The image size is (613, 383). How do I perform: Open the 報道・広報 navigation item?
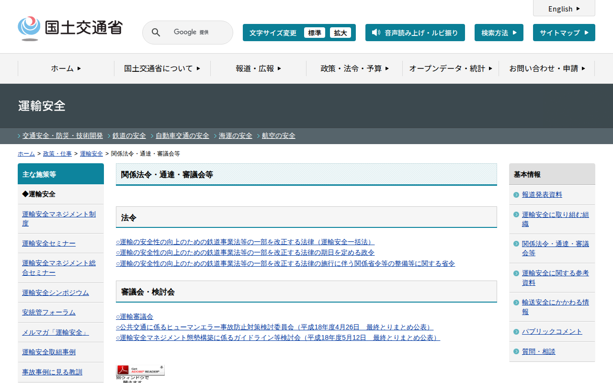(258, 68)
